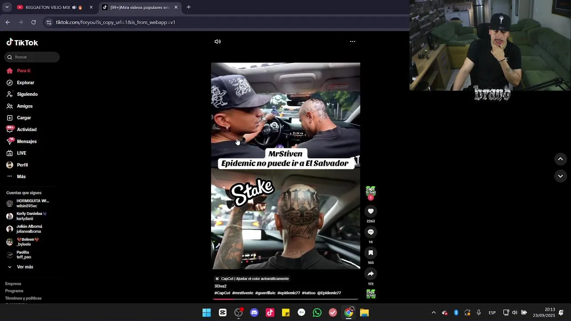Open a new browser tab

click(x=189, y=7)
